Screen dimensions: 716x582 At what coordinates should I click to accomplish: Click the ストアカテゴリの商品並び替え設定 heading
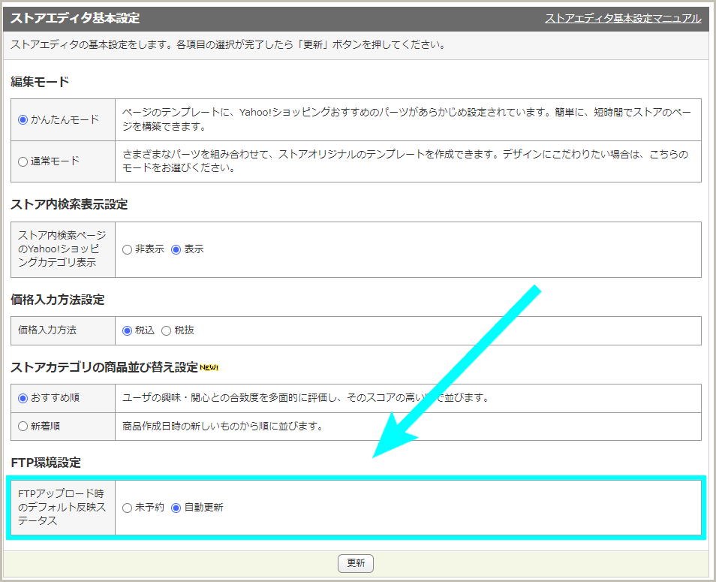click(x=104, y=367)
